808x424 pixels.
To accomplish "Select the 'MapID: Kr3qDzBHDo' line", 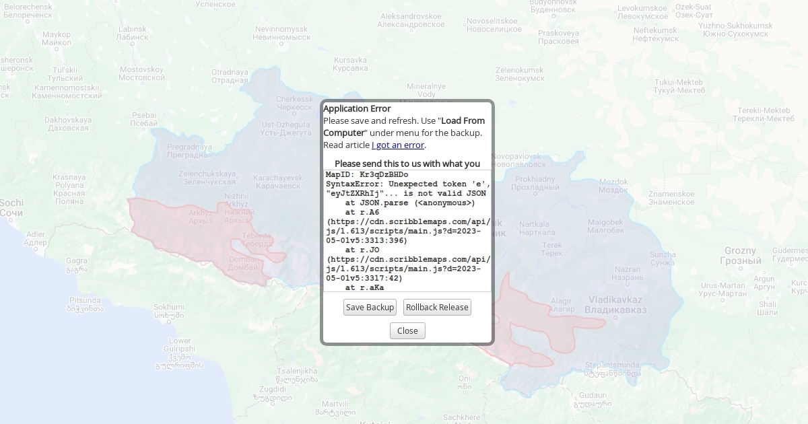I will point(367,174).
